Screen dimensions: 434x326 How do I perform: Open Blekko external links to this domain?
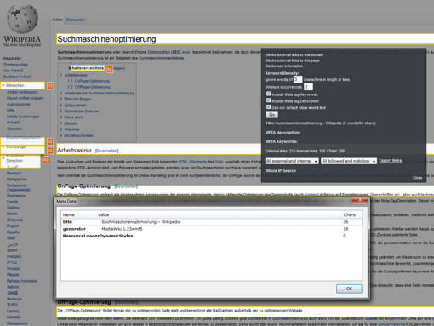[294, 54]
